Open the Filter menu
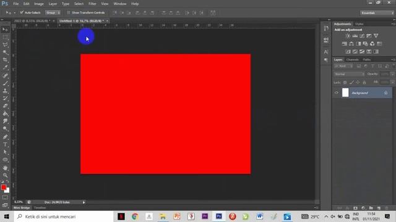The image size is (396, 222). (x=92, y=4)
